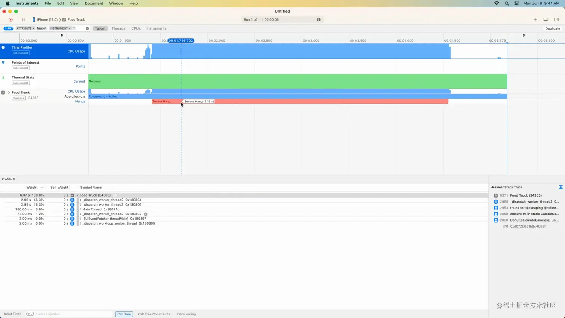Switch to the Threads tab
Viewport: 565px width, 318px height.
click(x=118, y=28)
